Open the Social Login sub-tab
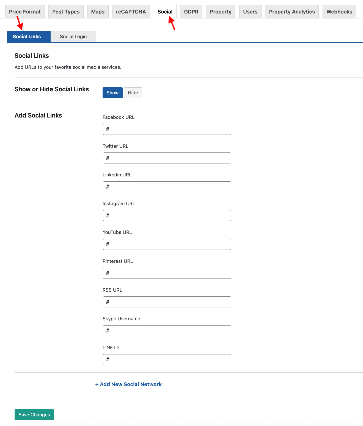This screenshot has width=363, height=426. (73, 37)
